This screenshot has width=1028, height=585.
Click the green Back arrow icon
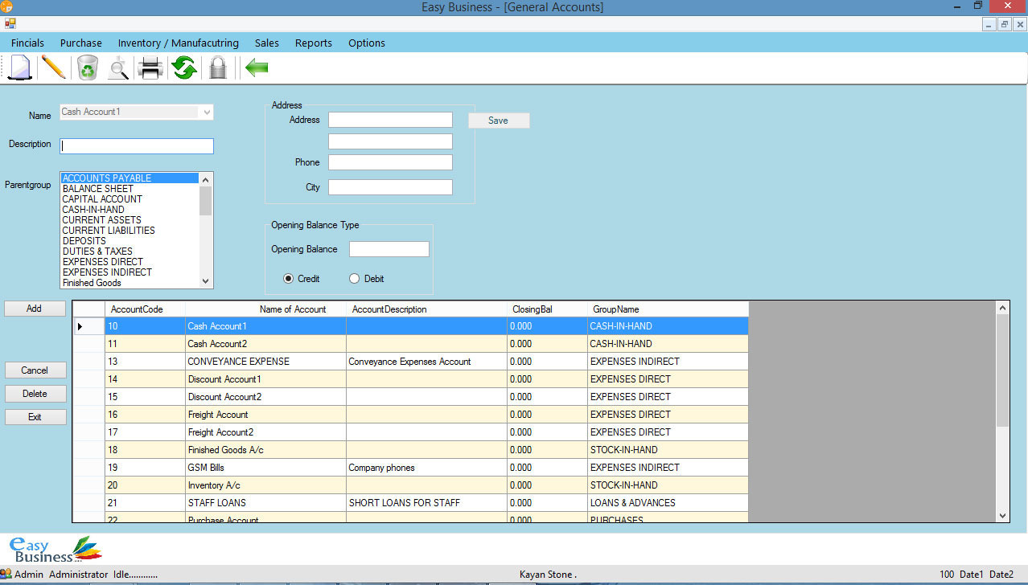point(257,67)
